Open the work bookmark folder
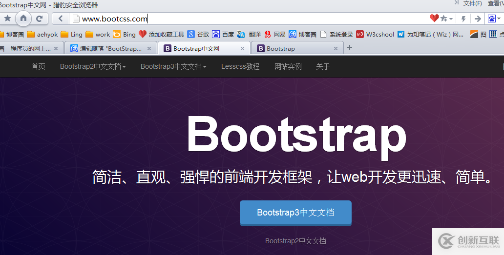Screen dimensions: 504x255 point(98,34)
